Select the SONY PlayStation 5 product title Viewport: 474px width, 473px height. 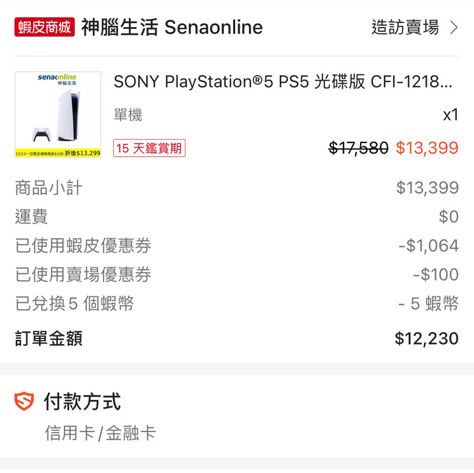pyautogui.click(x=283, y=82)
